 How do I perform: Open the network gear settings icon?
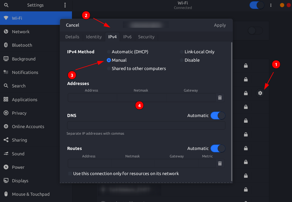(x=260, y=93)
